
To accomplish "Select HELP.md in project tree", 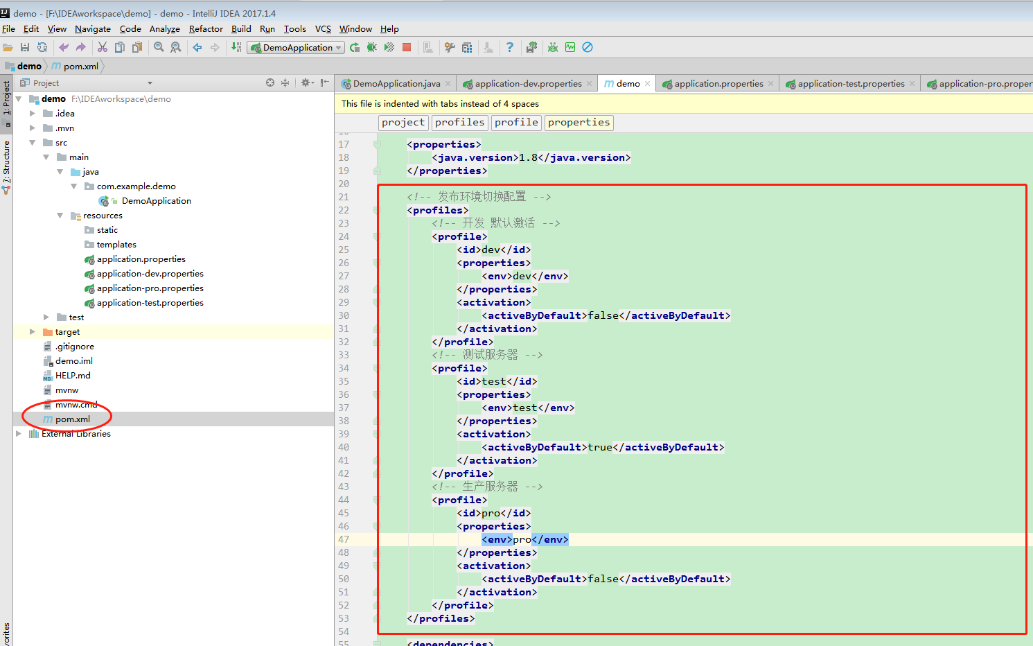I will (73, 375).
